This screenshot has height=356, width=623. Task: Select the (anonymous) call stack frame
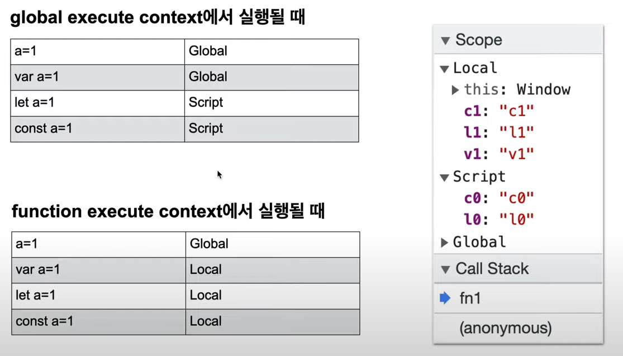pyautogui.click(x=519, y=328)
